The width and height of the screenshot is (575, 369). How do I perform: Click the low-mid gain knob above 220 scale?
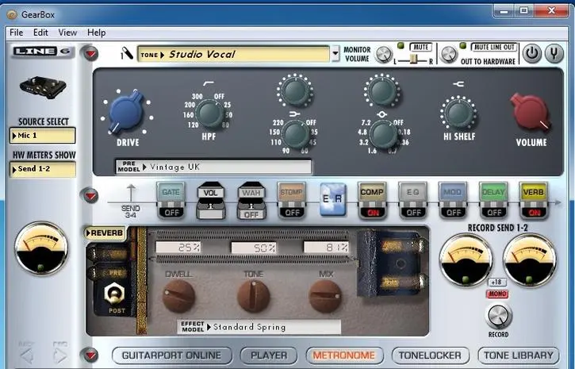pos(295,91)
